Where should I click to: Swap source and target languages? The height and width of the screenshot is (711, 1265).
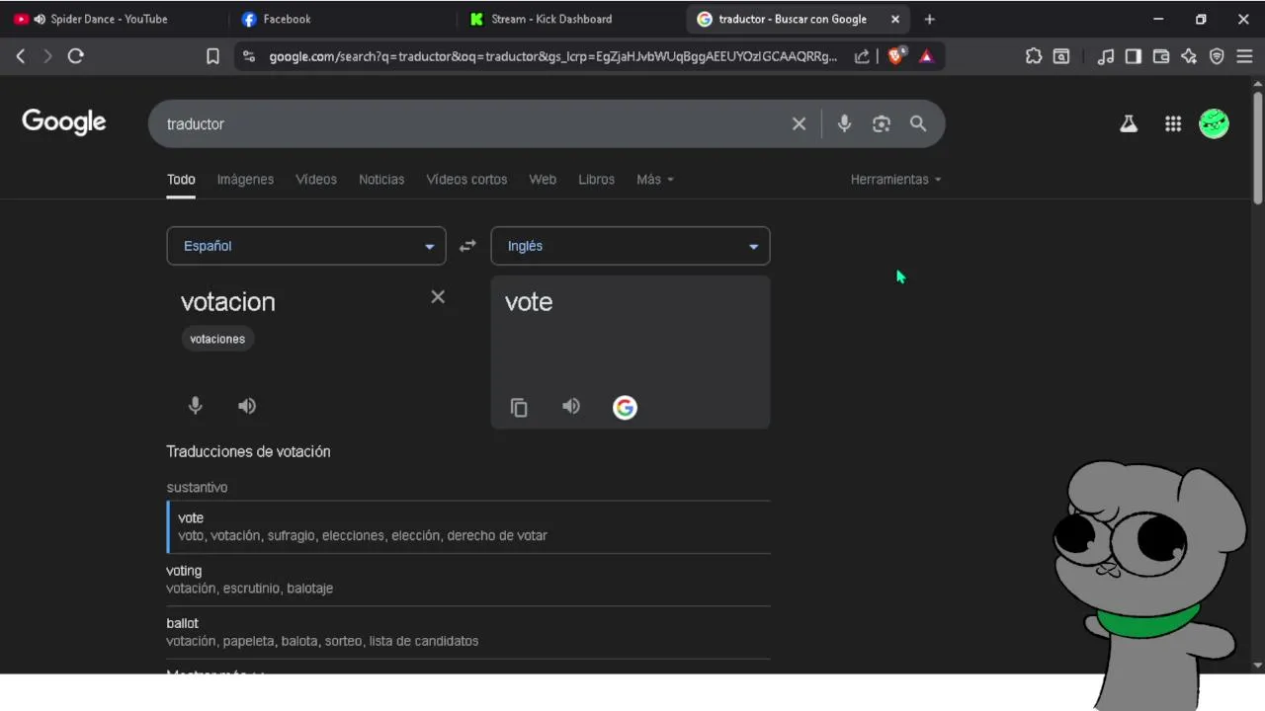point(467,246)
